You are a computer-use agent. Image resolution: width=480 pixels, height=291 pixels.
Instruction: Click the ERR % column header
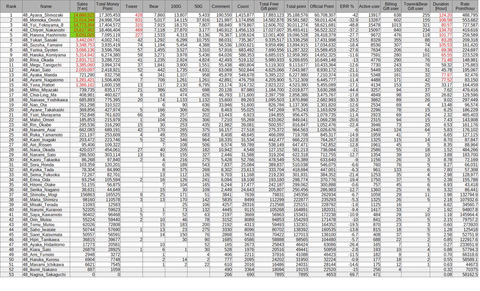pos(346,6)
